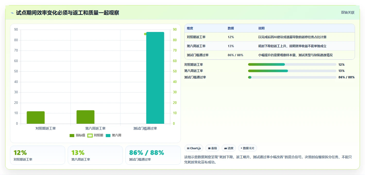Click the 12% label beside first progress bar
365x175 pixels.
coord(341,65)
